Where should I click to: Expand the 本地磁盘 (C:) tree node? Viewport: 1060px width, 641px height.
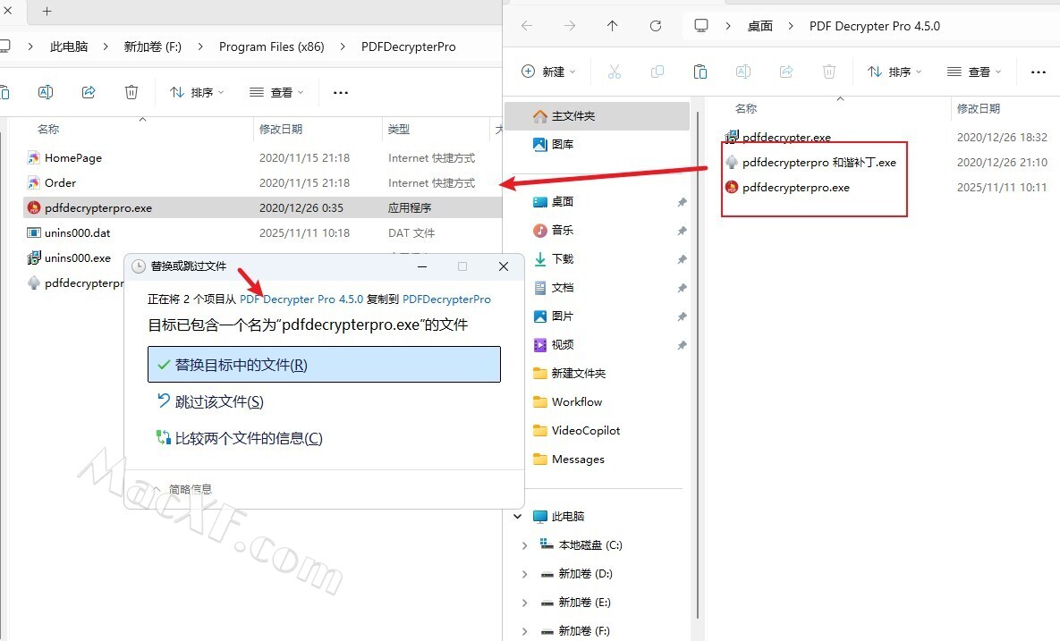[525, 545]
